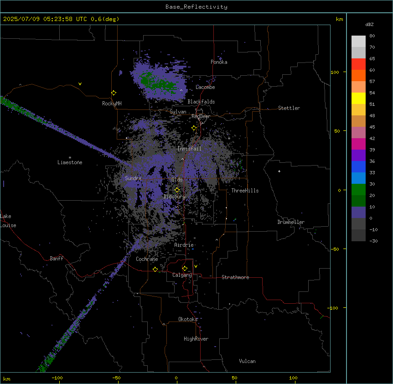Click the Cochrane city label
The height and width of the screenshot is (384, 393).
(147, 259)
